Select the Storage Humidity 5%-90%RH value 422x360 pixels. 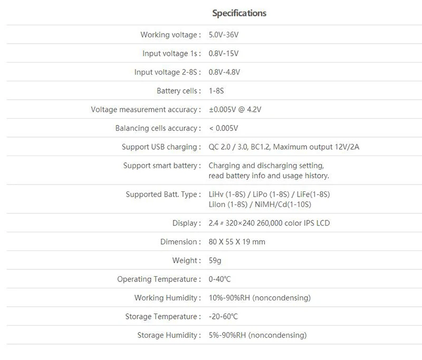[x=257, y=335]
